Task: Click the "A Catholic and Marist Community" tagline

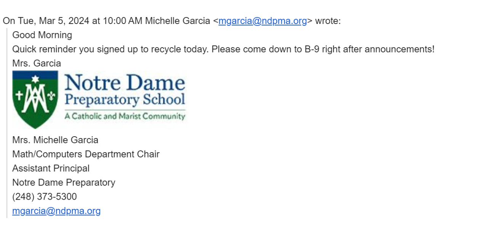Action: (x=125, y=116)
